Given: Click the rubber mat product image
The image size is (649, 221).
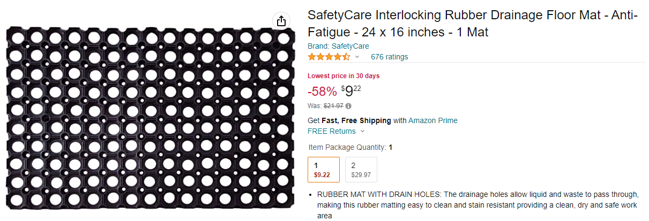Looking at the screenshot, I should [150, 119].
